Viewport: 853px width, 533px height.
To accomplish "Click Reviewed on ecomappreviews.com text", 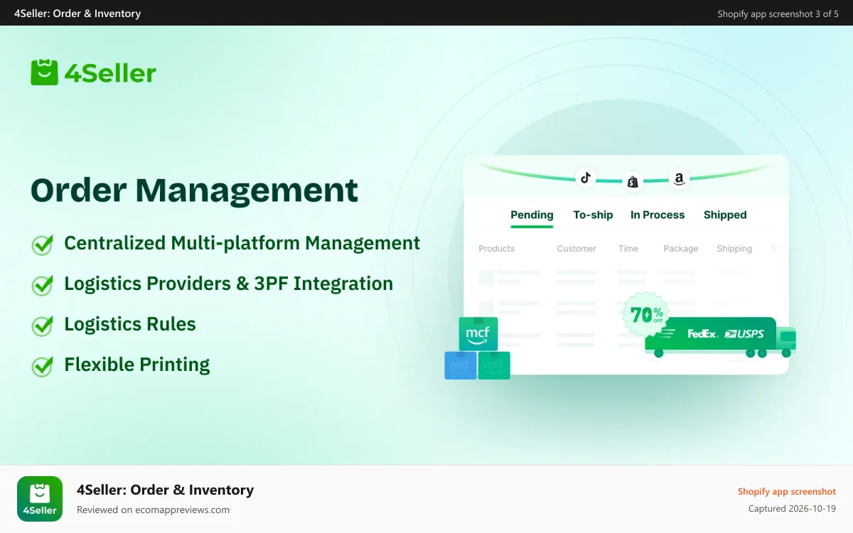I will (x=153, y=510).
